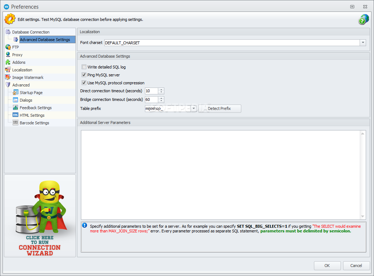Click the Cancel button
The height and width of the screenshot is (276, 374).
pyautogui.click(x=356, y=266)
